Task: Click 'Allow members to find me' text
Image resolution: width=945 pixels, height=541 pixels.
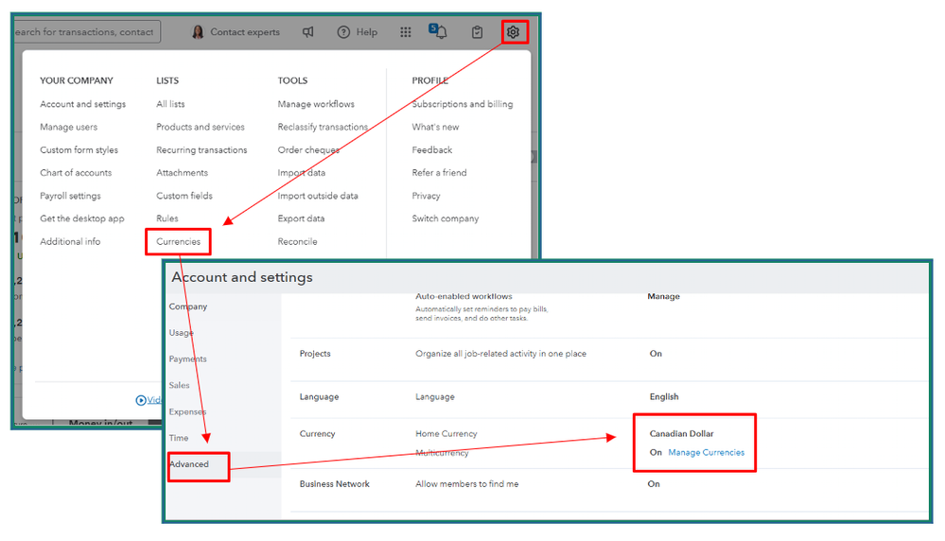Action: pos(467,484)
